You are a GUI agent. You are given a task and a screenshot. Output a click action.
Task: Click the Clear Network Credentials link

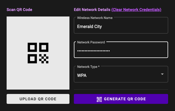(136, 10)
